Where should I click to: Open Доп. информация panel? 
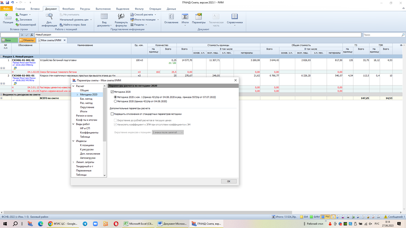point(49,20)
